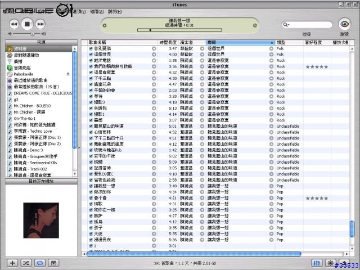360x270 pixels.
Task: Open the equalizer icon
Action: click(317, 263)
